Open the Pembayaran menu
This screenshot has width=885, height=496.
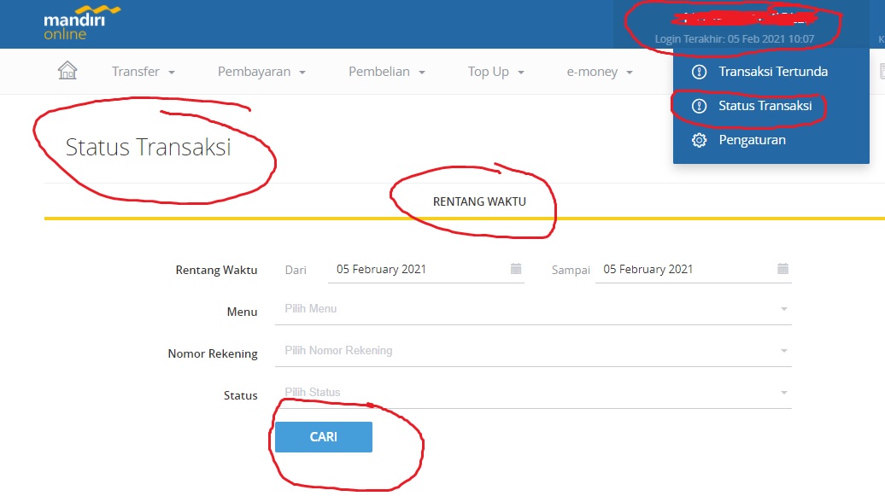(x=261, y=72)
